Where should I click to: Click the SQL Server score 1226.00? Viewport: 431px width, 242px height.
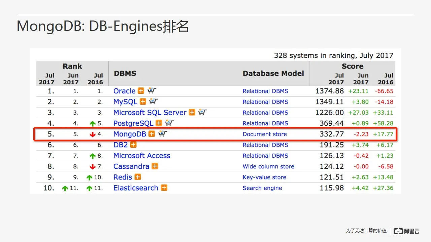point(330,113)
